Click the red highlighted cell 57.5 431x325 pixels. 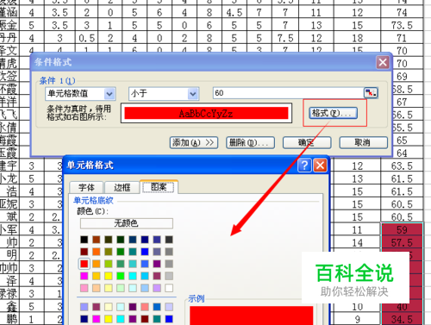[402, 242]
